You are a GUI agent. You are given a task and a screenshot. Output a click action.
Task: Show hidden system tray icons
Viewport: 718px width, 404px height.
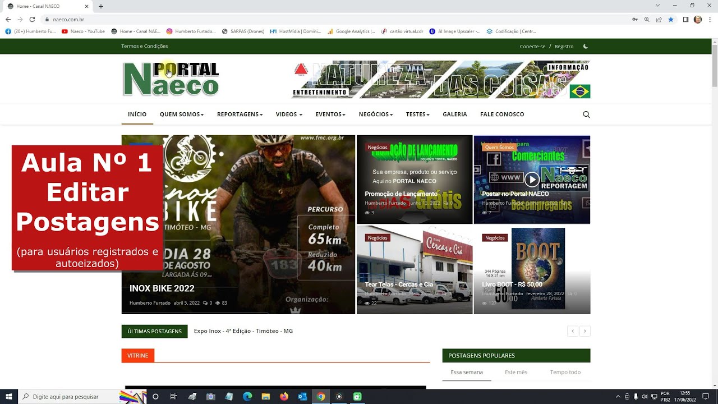coord(618,397)
